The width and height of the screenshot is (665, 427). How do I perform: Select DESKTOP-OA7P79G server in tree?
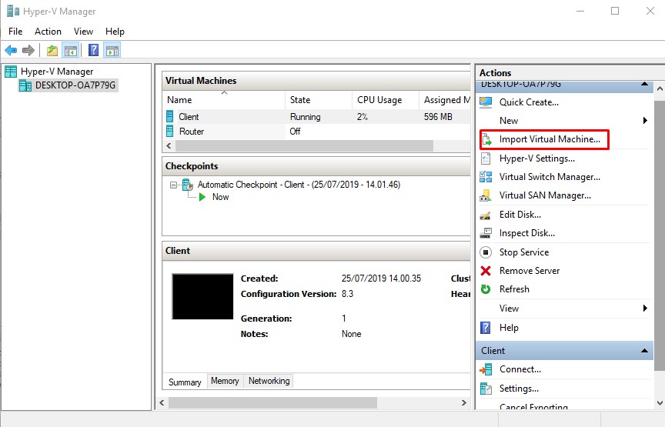pos(75,85)
